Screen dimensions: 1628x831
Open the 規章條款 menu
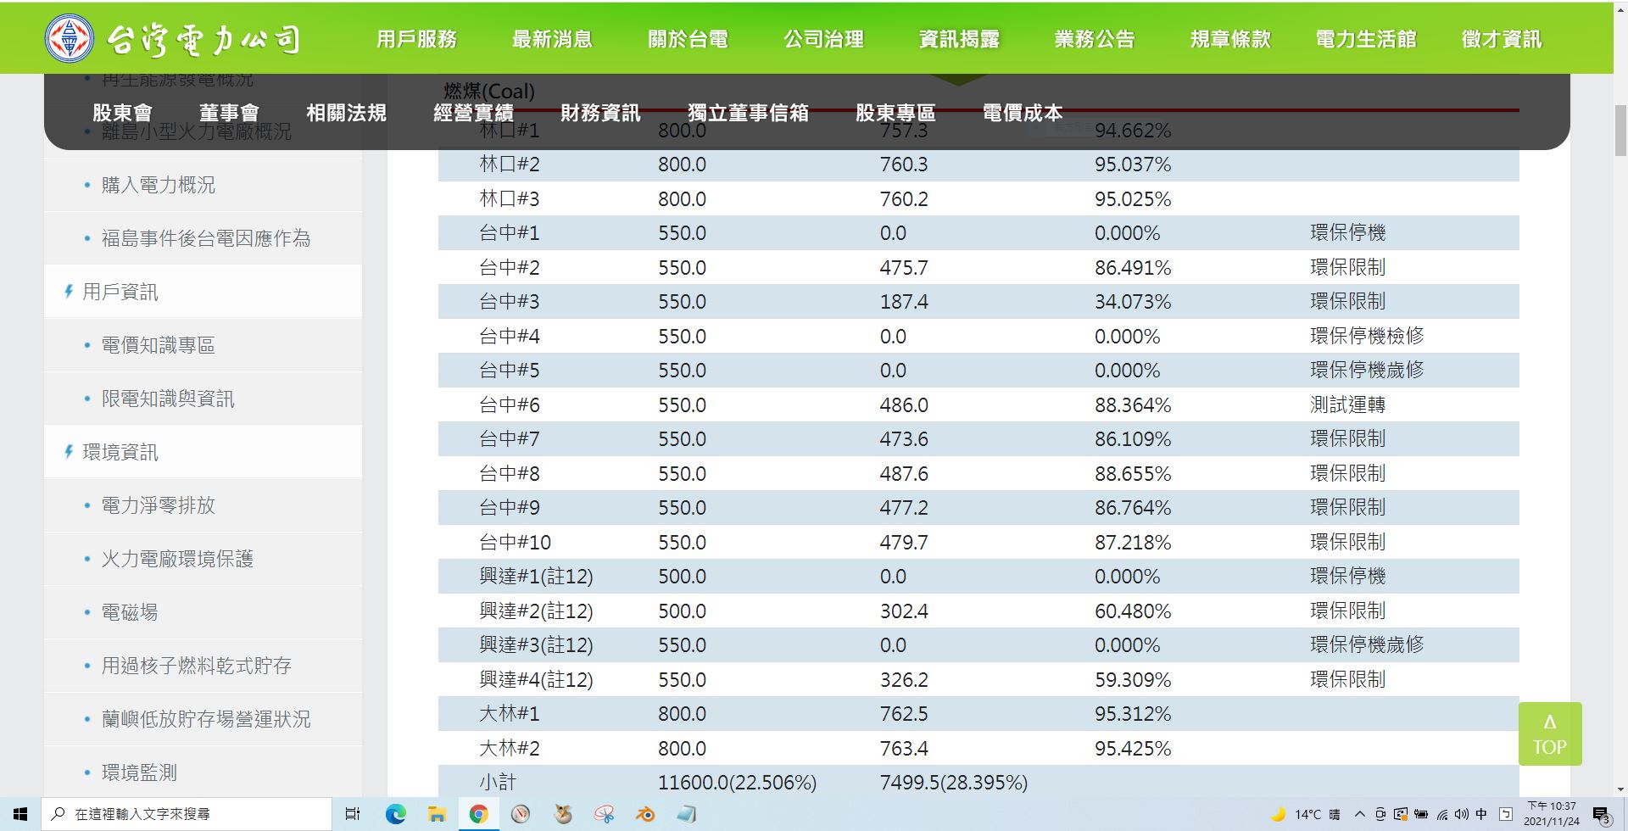[x=1230, y=39]
